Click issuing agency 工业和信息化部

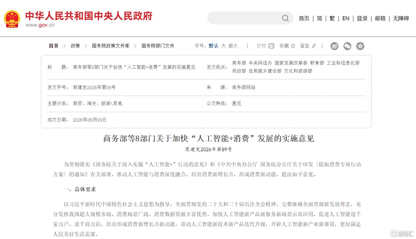[x=343, y=63]
